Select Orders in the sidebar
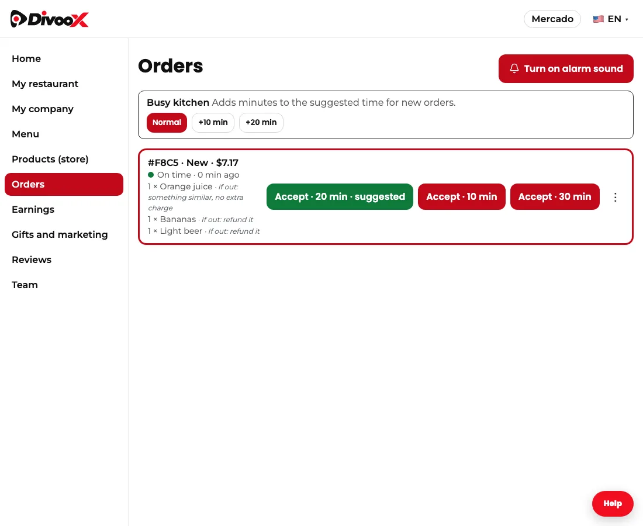Image resolution: width=643 pixels, height=526 pixels. point(64,185)
